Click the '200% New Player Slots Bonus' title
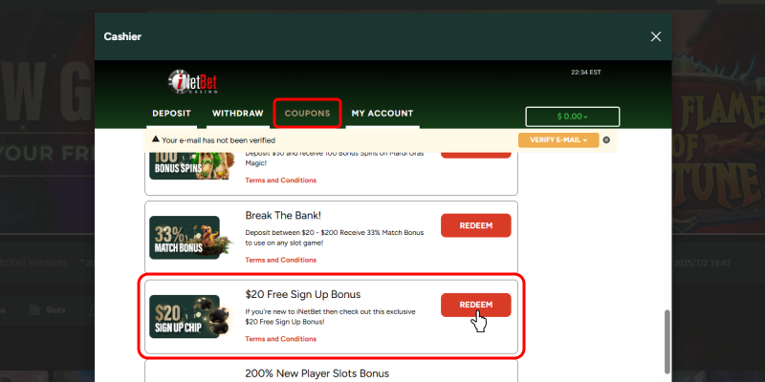 (x=317, y=373)
